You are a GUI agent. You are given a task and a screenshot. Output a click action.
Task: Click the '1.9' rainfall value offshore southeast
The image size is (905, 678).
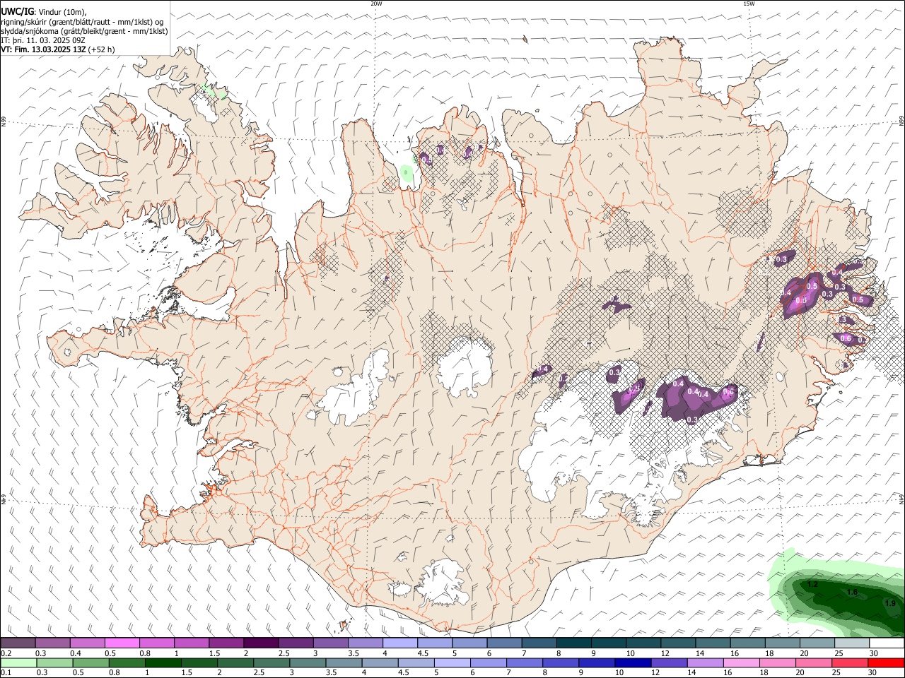tap(890, 603)
